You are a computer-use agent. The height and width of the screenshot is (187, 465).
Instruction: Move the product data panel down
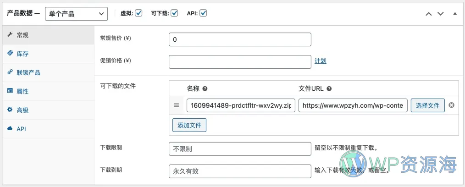pyautogui.click(x=441, y=14)
